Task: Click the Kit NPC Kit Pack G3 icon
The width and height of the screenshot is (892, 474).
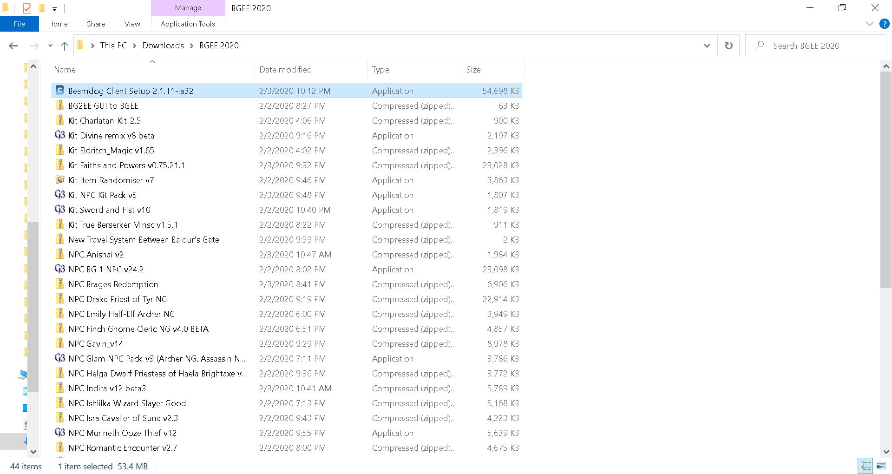Action: coord(60,195)
